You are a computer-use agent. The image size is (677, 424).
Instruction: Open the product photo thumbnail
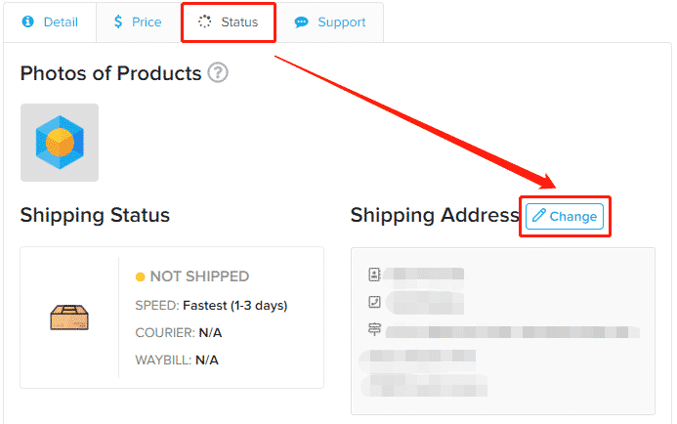60,143
